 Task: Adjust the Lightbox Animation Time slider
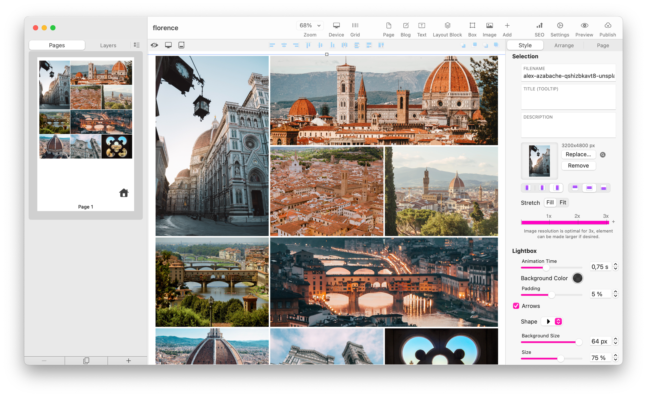click(552, 267)
